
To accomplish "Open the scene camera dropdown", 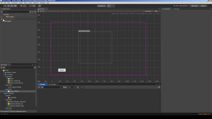I will 157,11.
